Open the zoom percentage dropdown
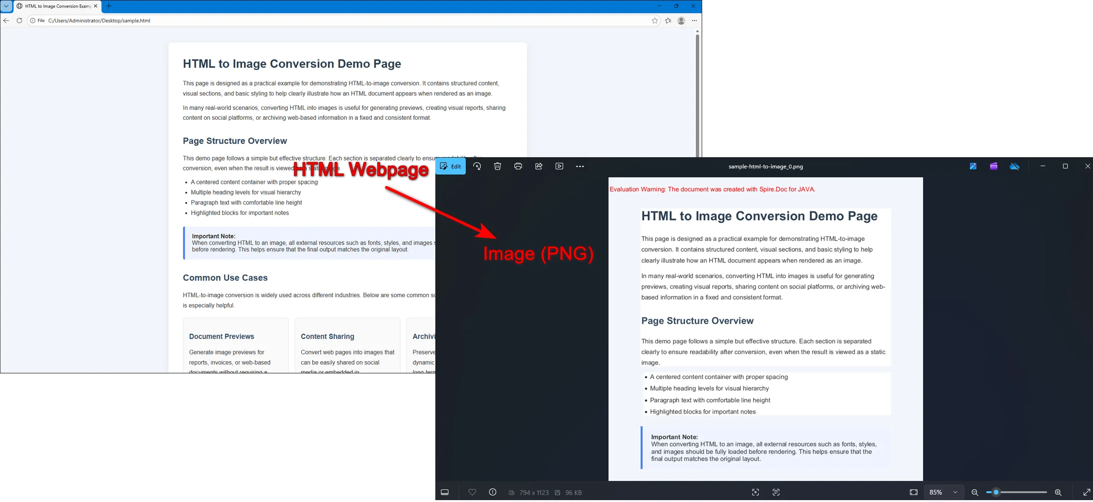 point(943,492)
